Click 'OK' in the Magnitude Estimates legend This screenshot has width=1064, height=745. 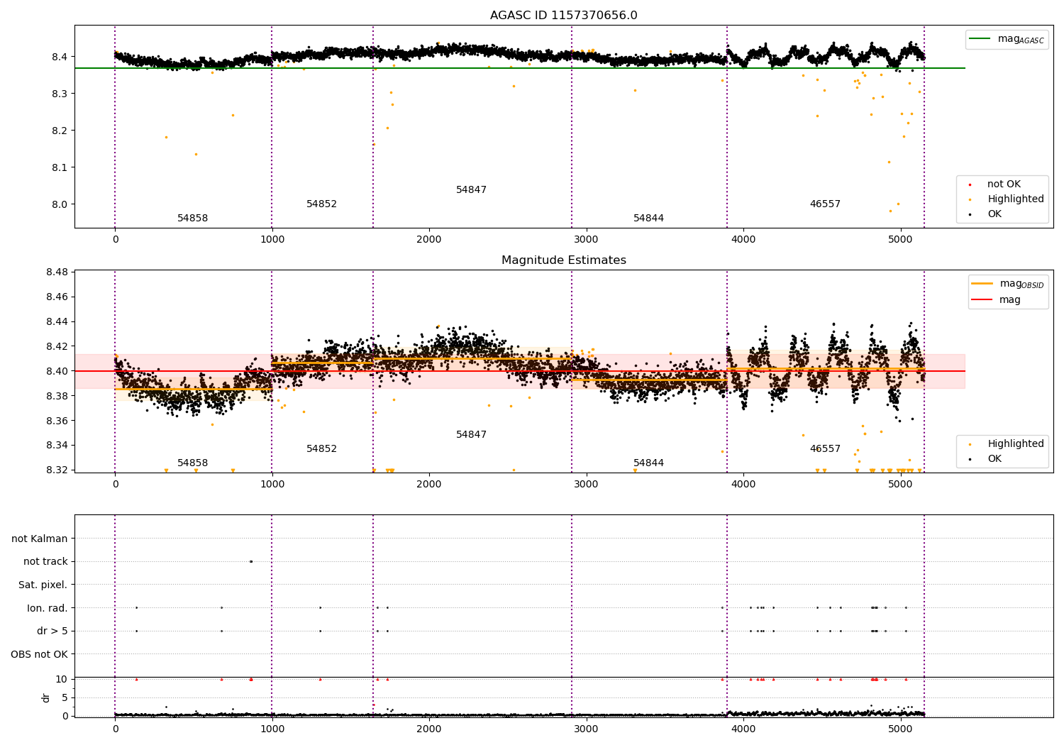click(x=994, y=459)
